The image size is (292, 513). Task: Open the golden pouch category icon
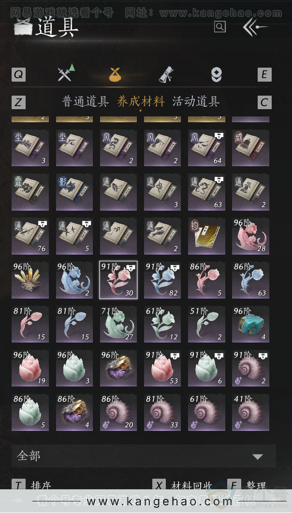point(115,74)
